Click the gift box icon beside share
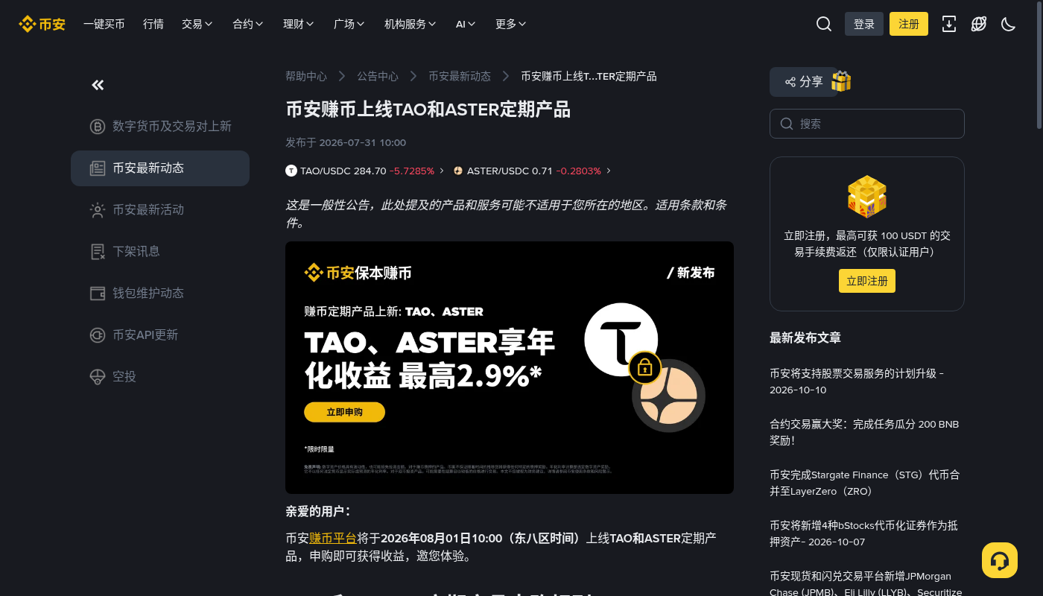 [x=841, y=81]
